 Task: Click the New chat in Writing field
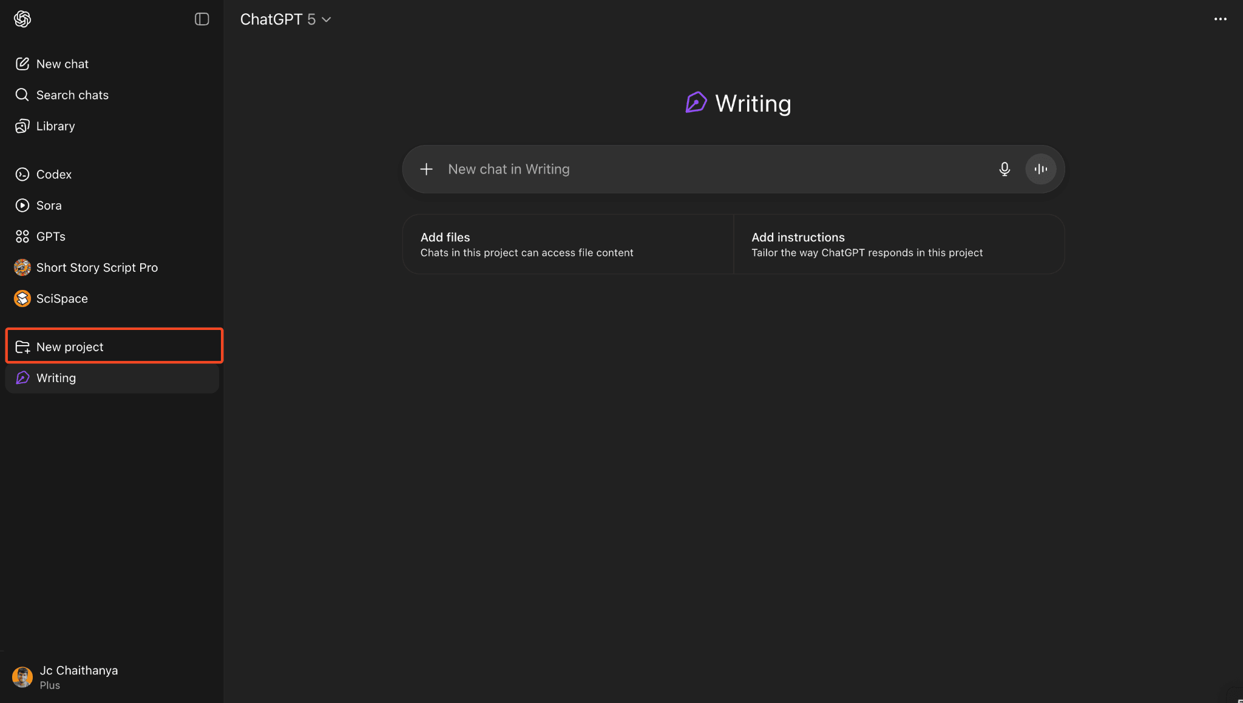[x=698, y=169]
